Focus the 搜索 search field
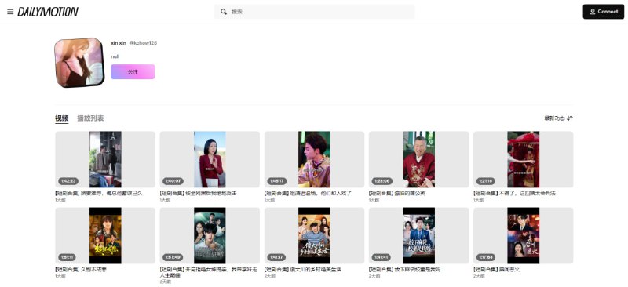 [x=315, y=12]
